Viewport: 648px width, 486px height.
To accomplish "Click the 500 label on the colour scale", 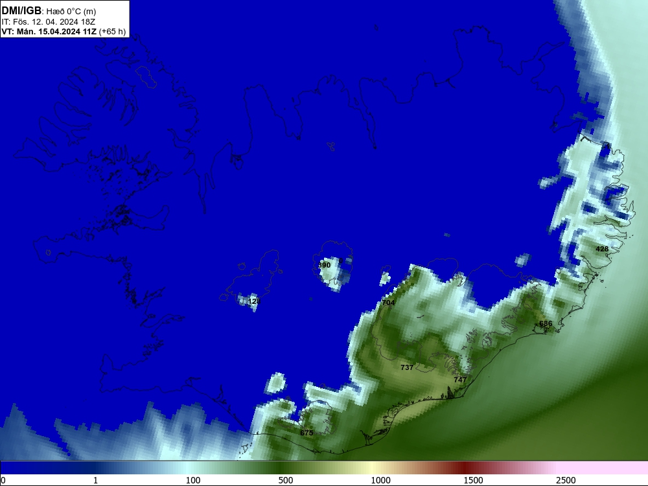I will (286, 480).
